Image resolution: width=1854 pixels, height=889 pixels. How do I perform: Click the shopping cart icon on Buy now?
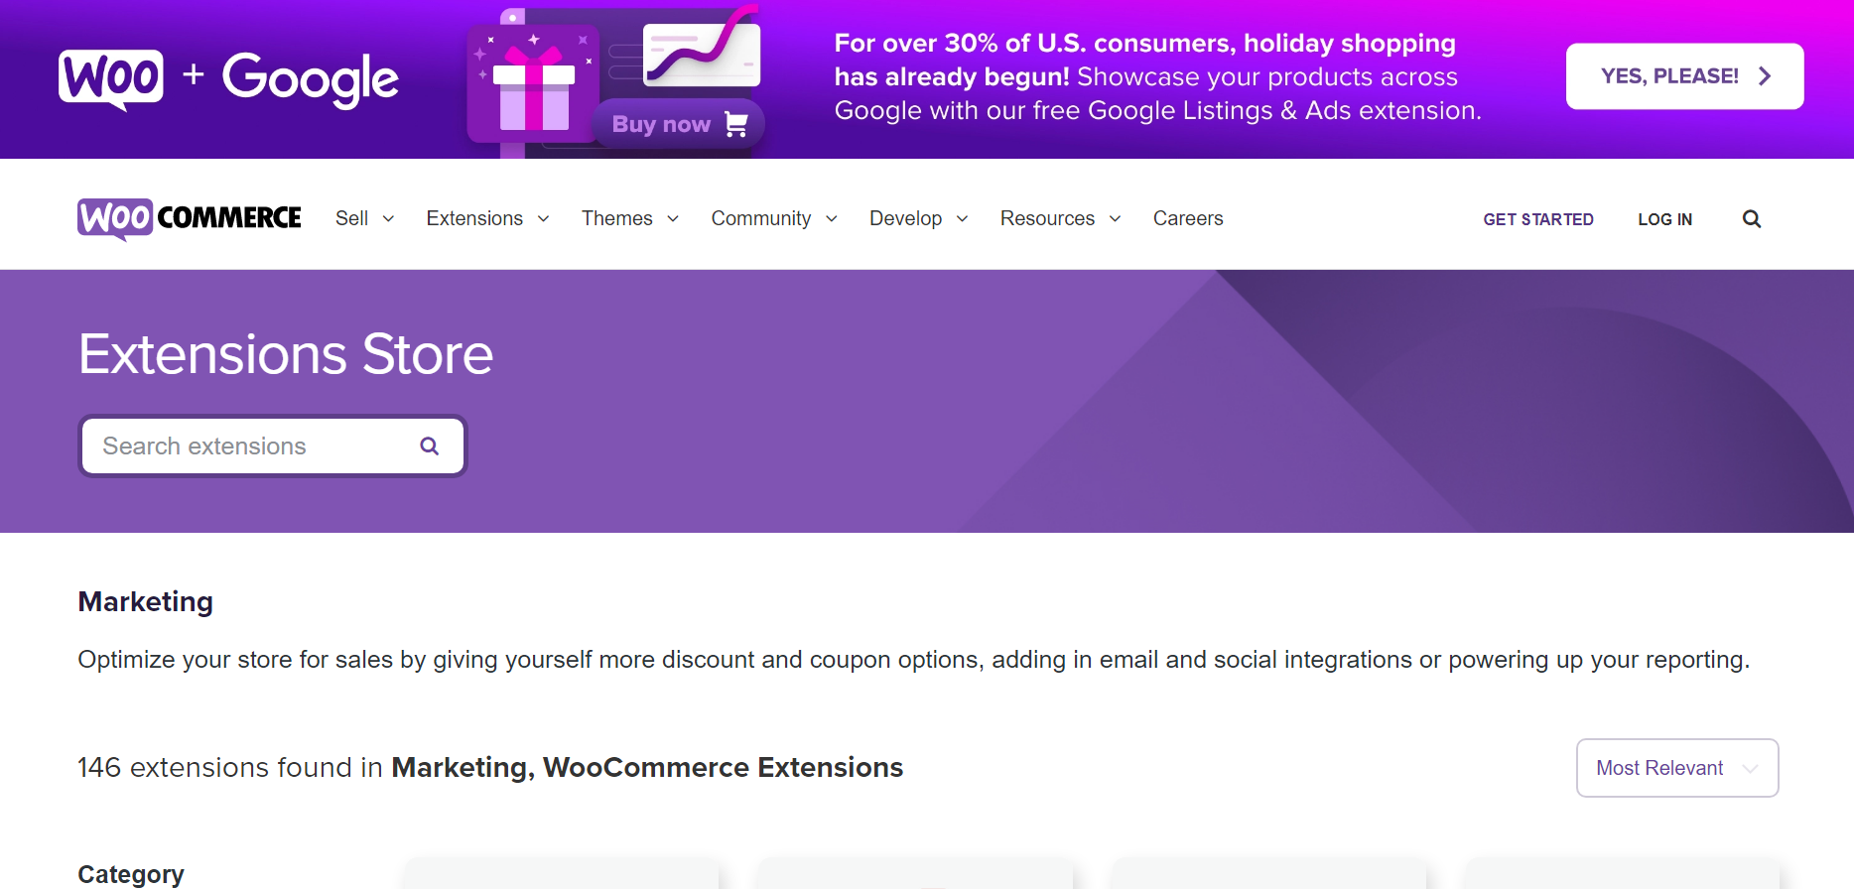(x=735, y=123)
